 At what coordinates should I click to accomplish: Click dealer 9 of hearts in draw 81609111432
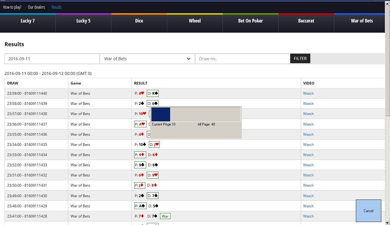tap(153, 175)
